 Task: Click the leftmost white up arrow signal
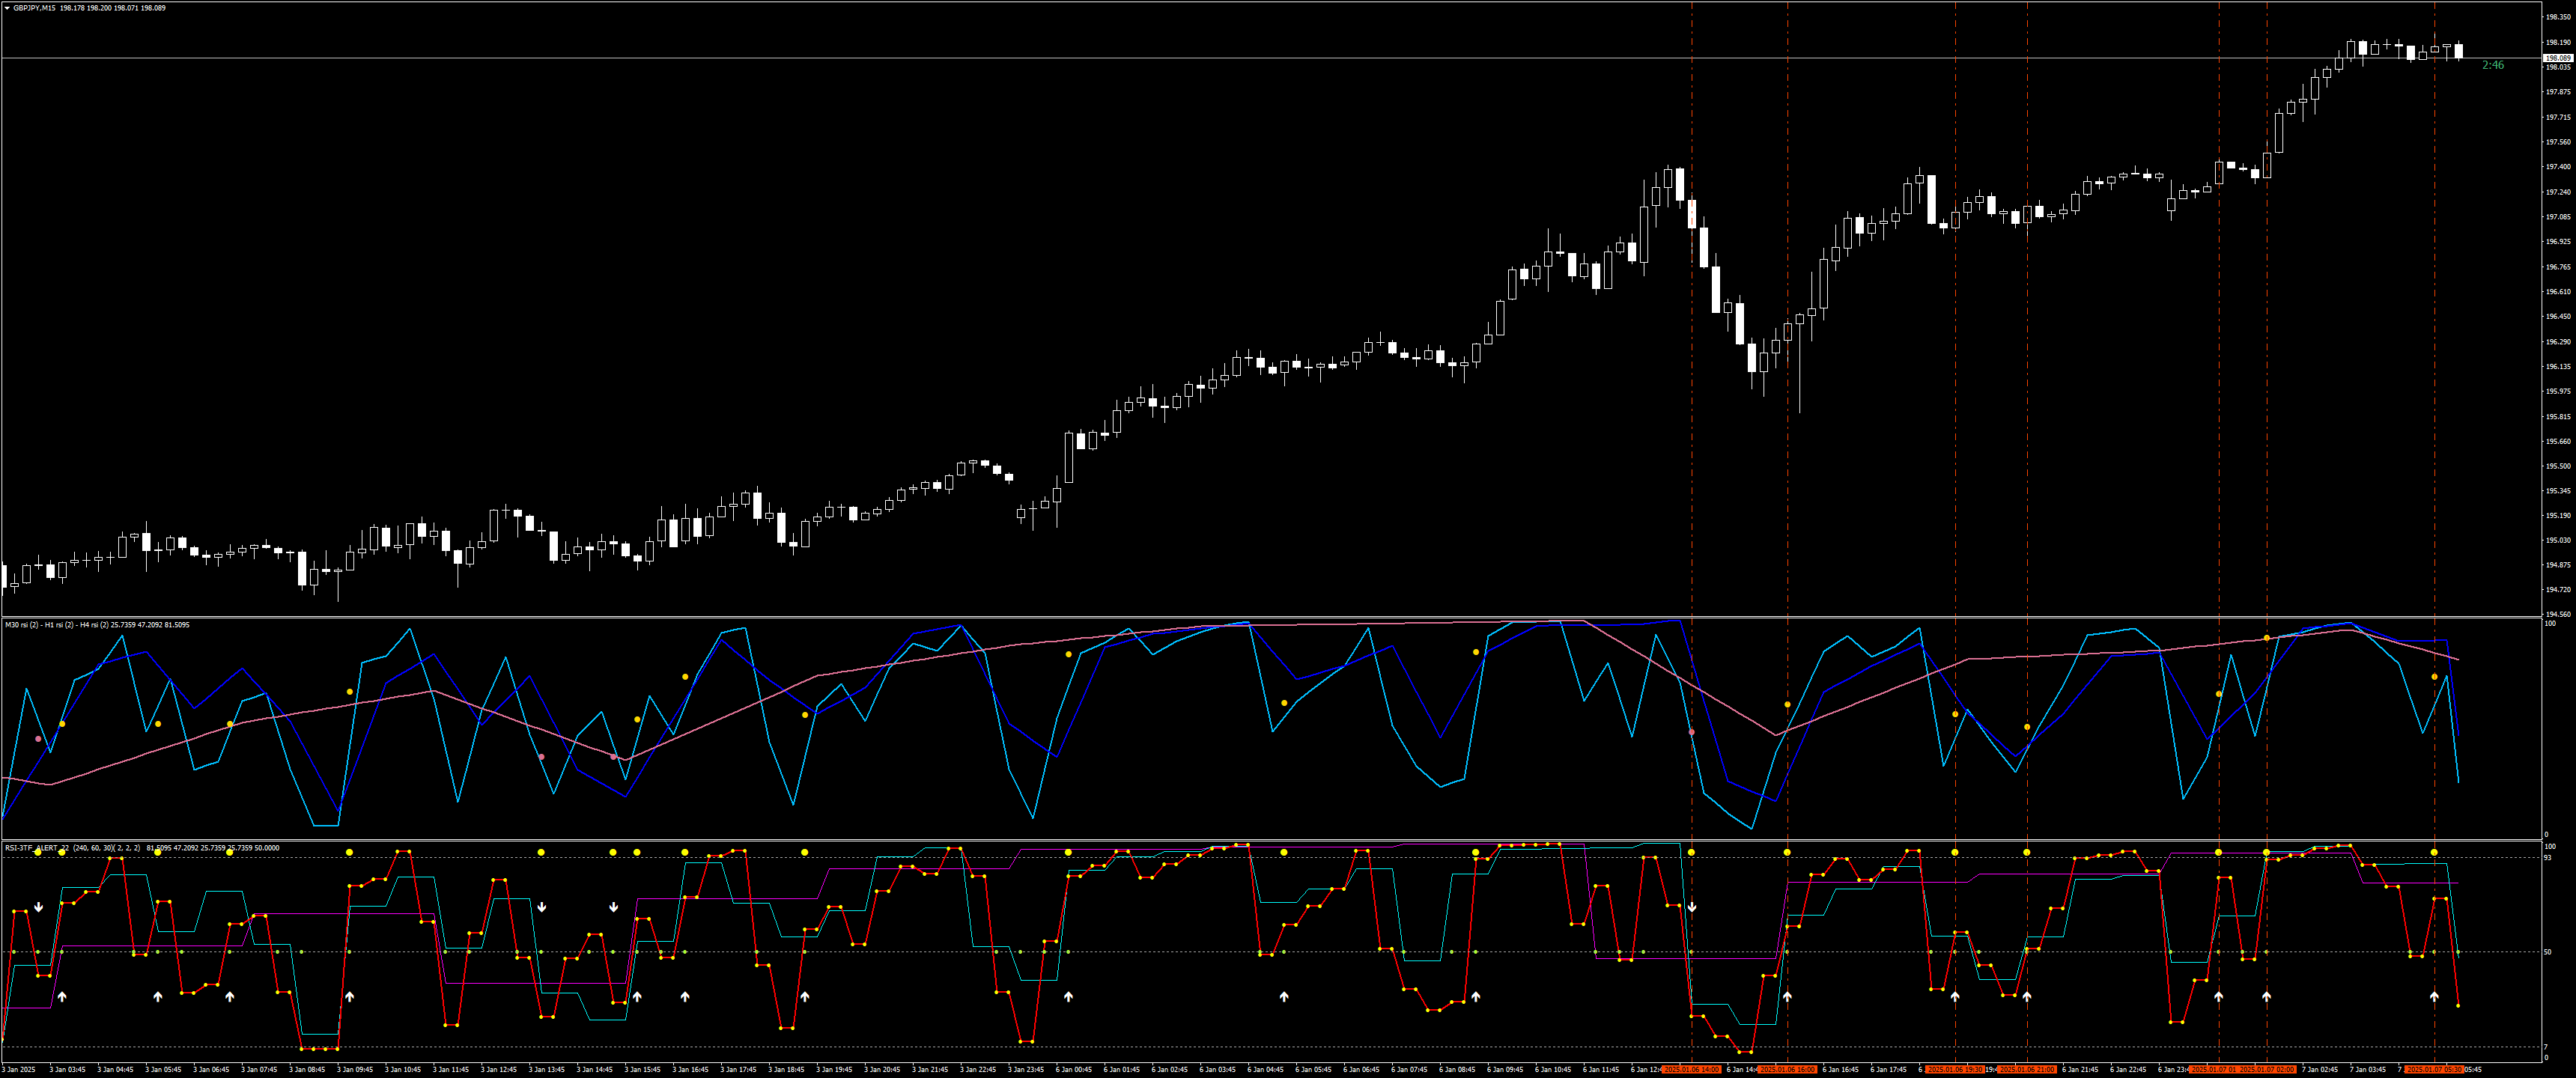[62, 997]
